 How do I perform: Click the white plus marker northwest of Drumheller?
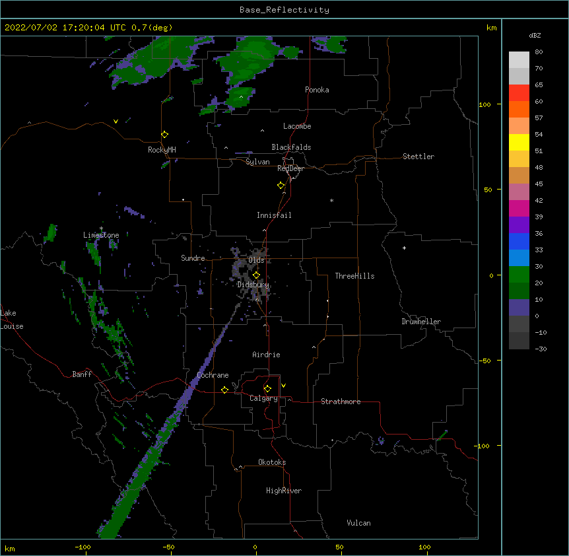point(404,248)
